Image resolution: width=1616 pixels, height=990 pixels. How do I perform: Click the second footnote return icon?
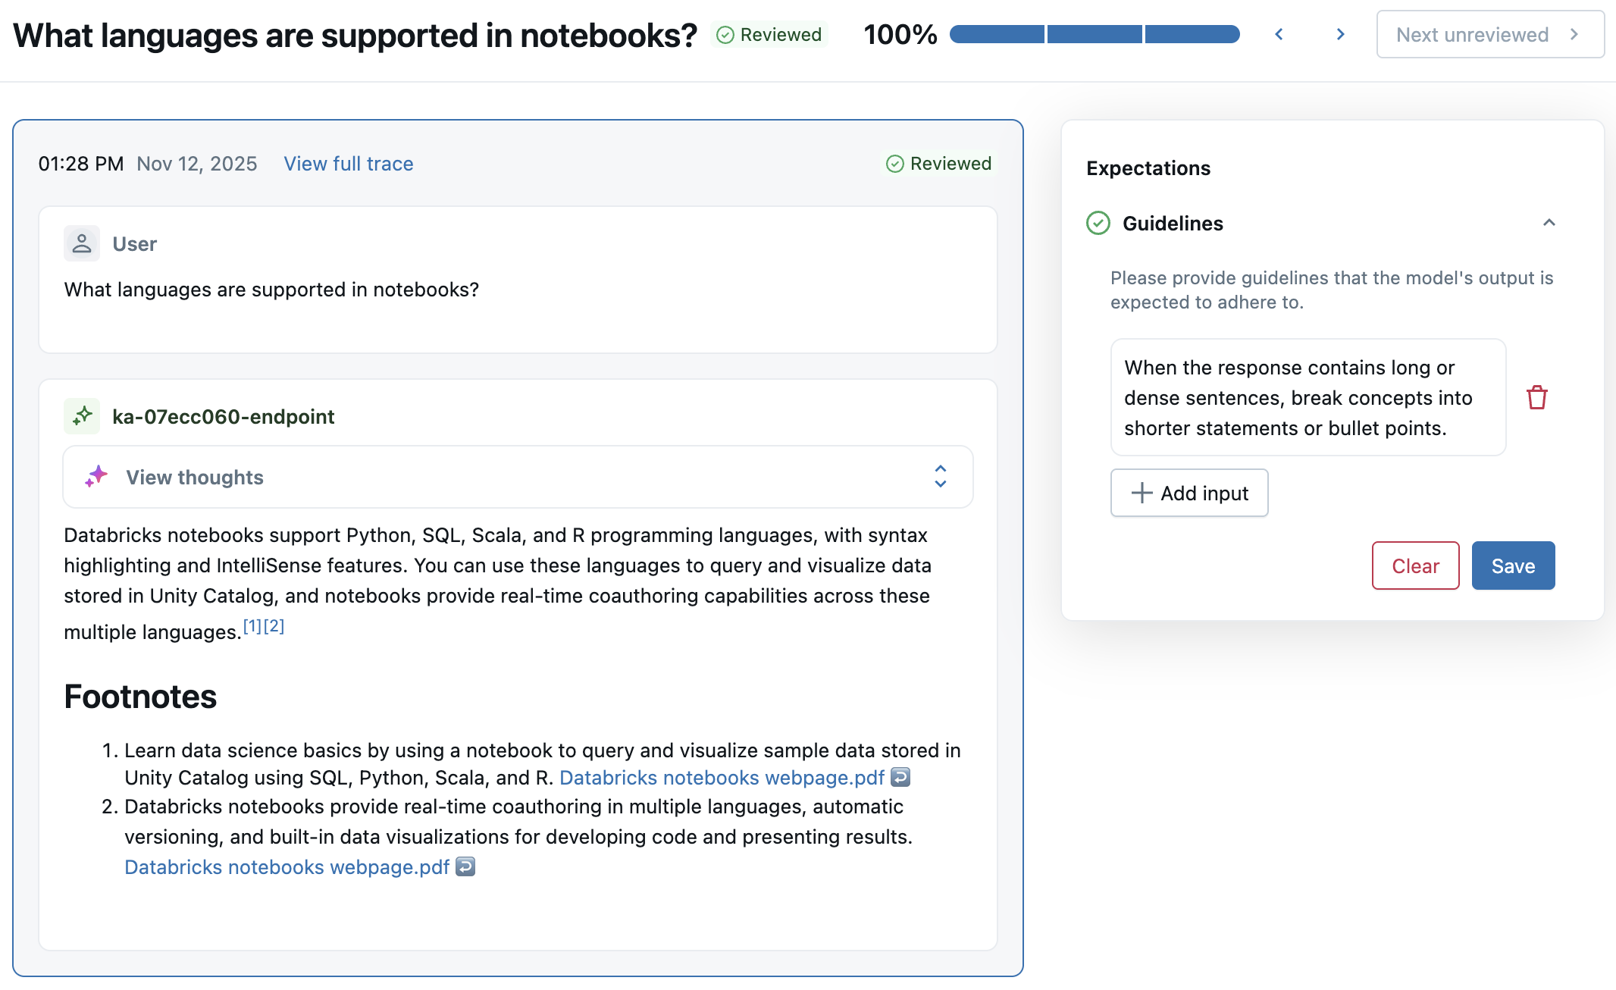tap(465, 866)
